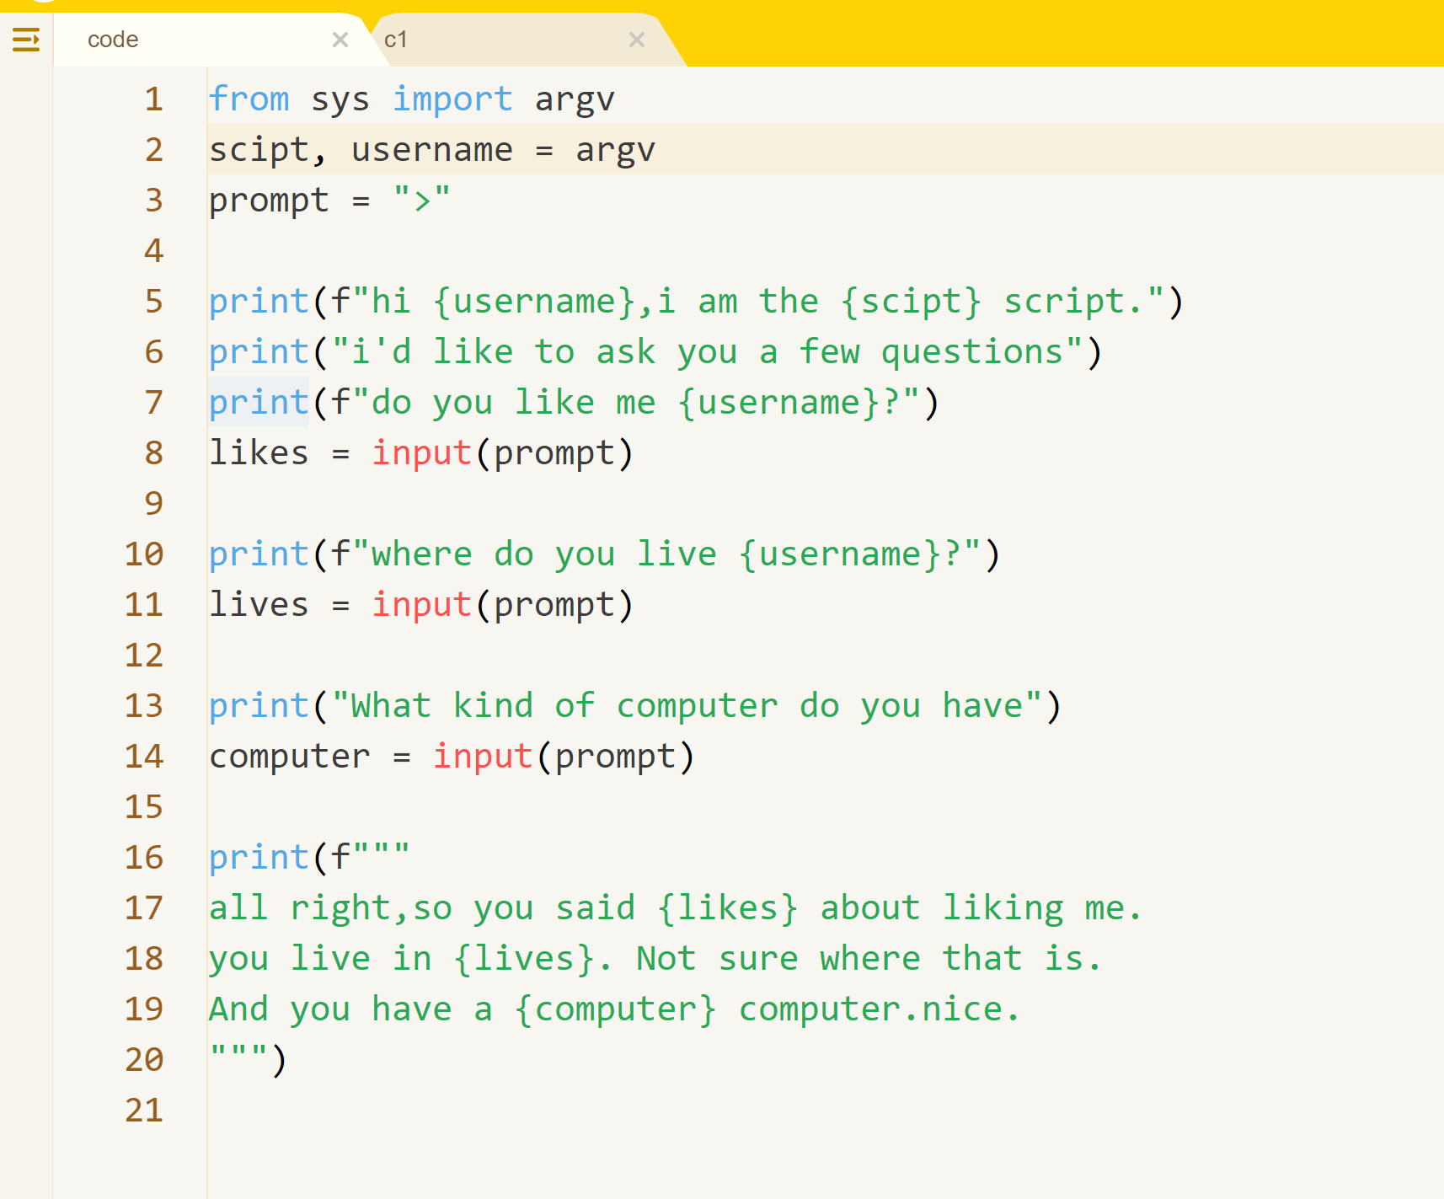Viewport: 1444px width, 1199px height.
Task: Click 'prompt' variable on line 3
Action: (x=270, y=201)
